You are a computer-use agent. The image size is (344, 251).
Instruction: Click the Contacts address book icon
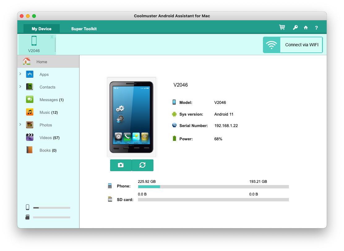coord(30,87)
